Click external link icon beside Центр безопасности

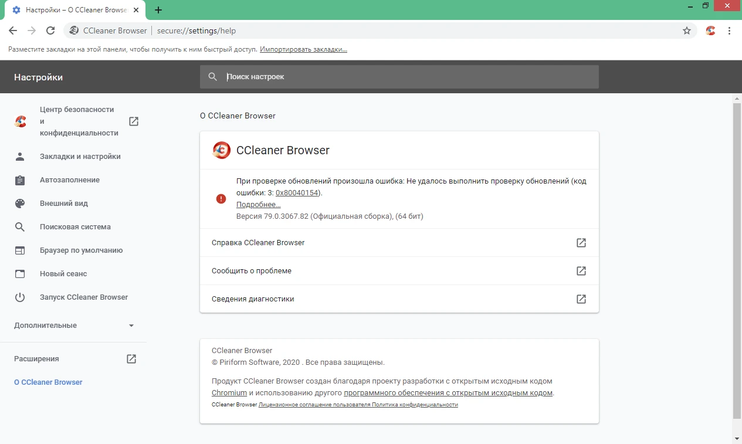134,121
